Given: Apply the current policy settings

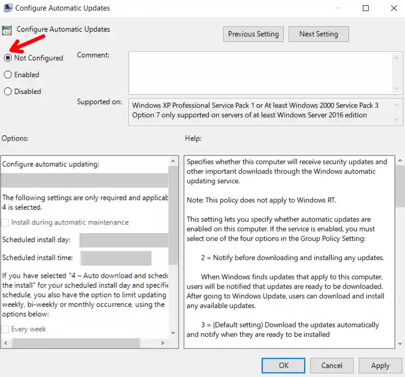Looking at the screenshot, I should click(380, 365).
